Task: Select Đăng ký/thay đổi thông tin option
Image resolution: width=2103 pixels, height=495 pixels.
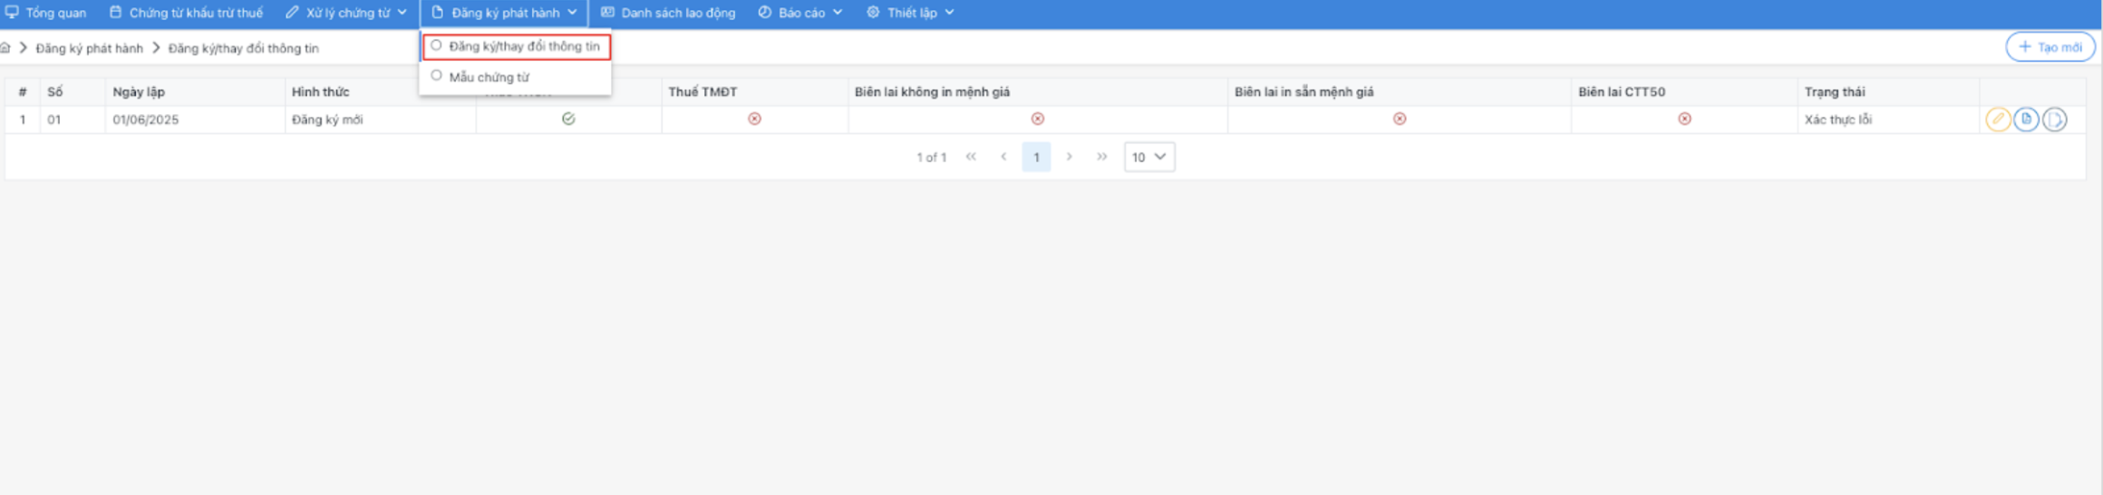Action: pos(517,46)
